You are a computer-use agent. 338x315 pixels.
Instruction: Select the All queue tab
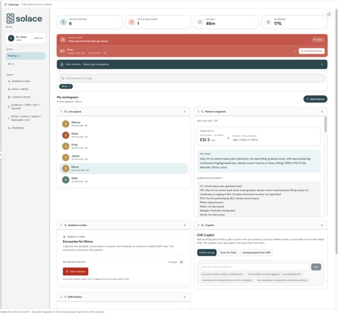click(25, 64)
